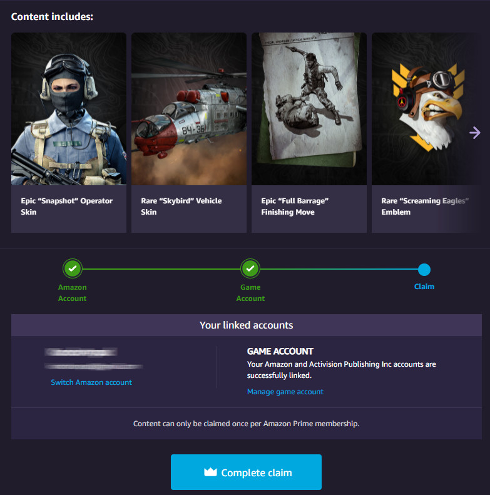Image resolution: width=490 pixels, height=495 pixels.
Task: Open the Full Barrage Finishing Move image
Action: pyautogui.click(x=309, y=109)
